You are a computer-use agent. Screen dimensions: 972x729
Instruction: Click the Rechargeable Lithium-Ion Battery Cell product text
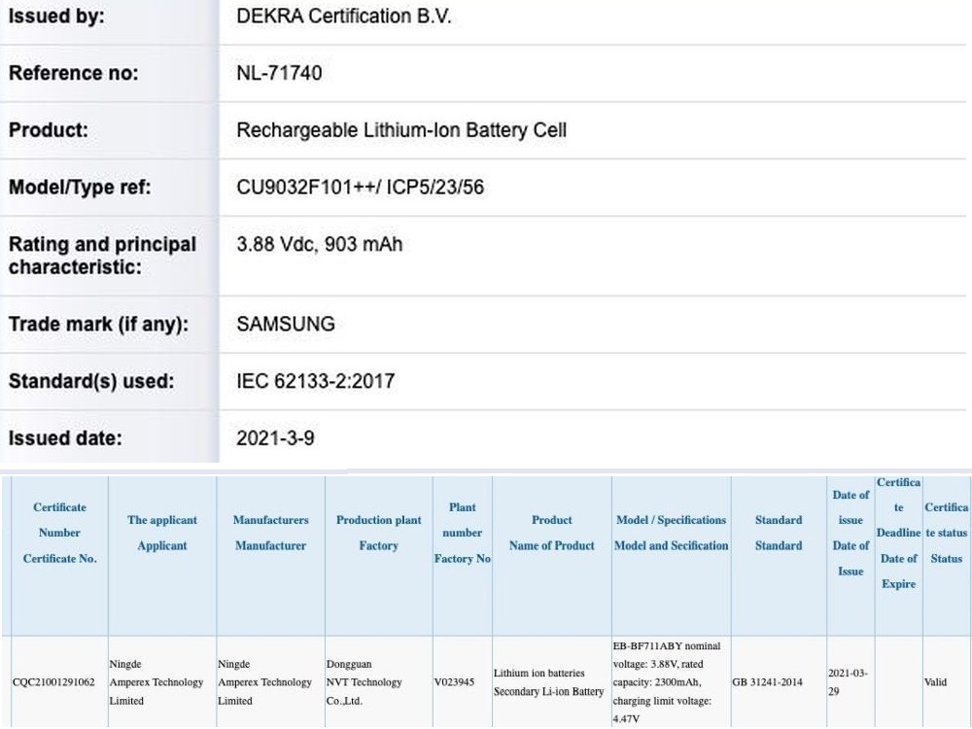[x=401, y=130]
